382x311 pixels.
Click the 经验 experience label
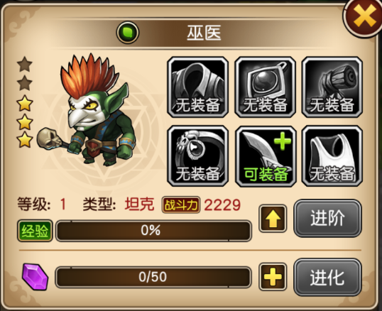tap(35, 231)
